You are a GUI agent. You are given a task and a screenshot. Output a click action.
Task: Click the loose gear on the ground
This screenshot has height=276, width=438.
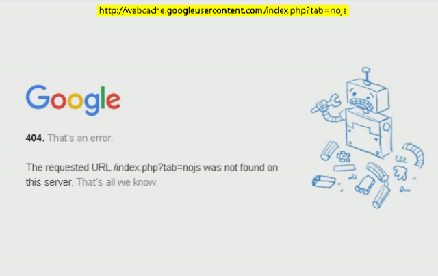tap(344, 157)
